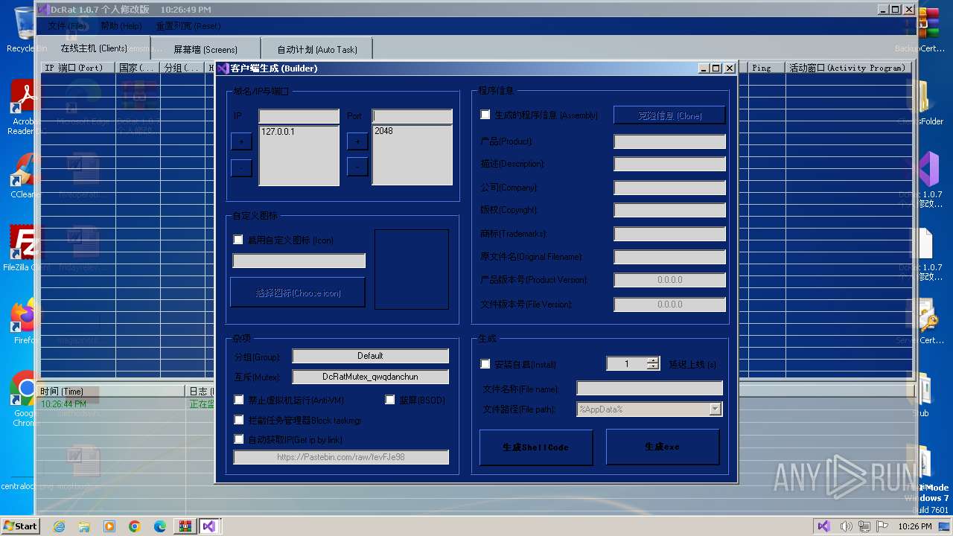This screenshot has width=953, height=536.
Task: Click the WinRAR taskbar icon
Action: click(x=184, y=526)
